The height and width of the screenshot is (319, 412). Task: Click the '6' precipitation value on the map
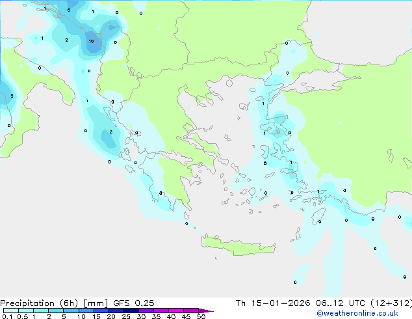(69, 10)
